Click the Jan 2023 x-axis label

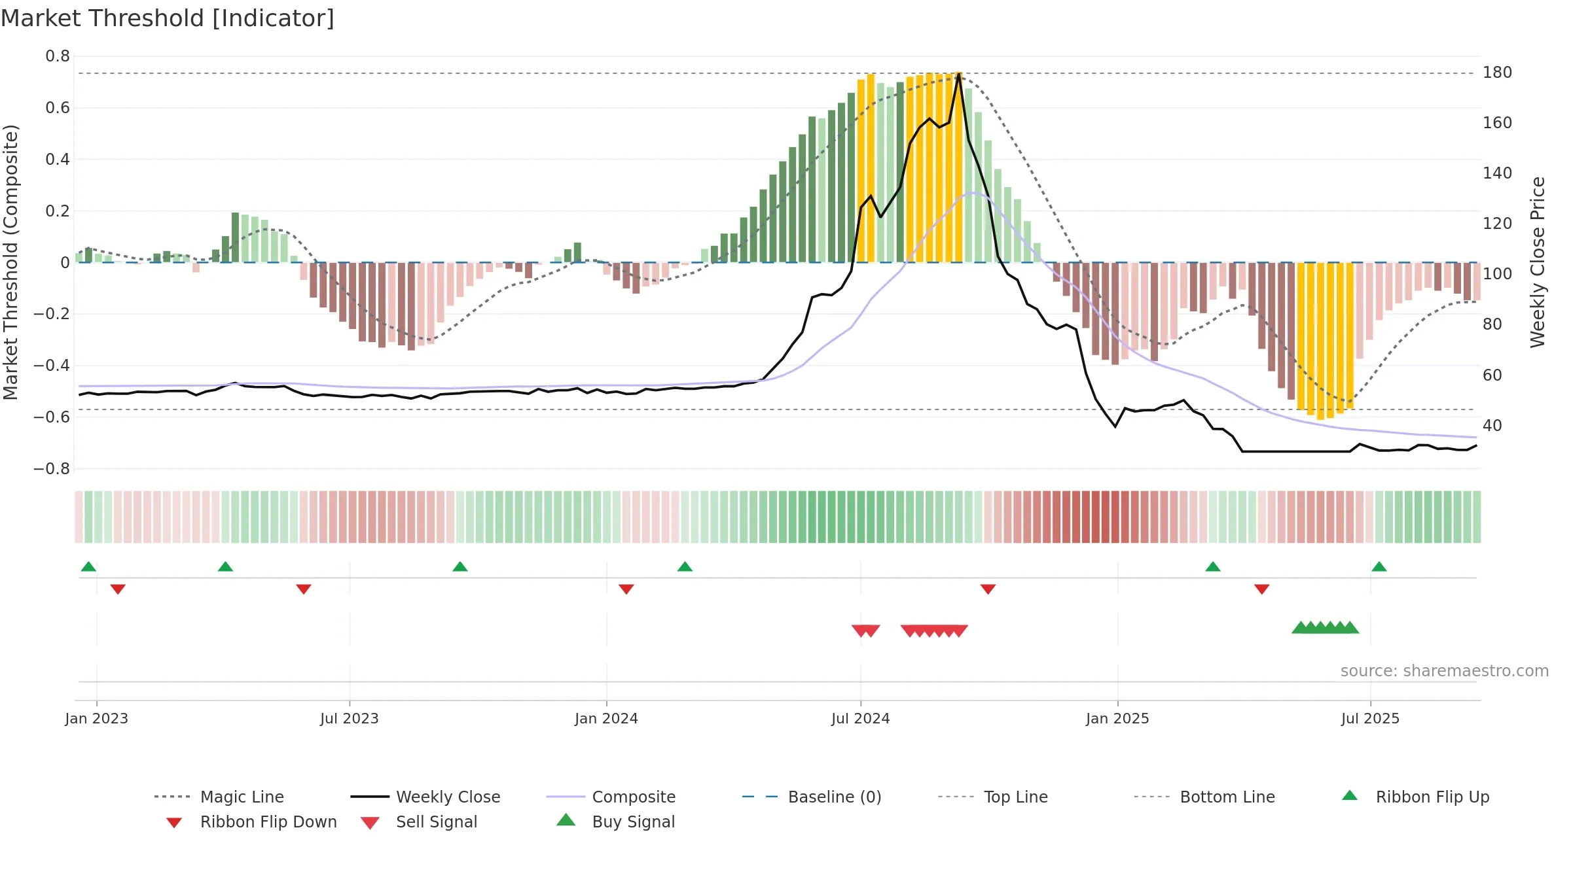coord(97,718)
